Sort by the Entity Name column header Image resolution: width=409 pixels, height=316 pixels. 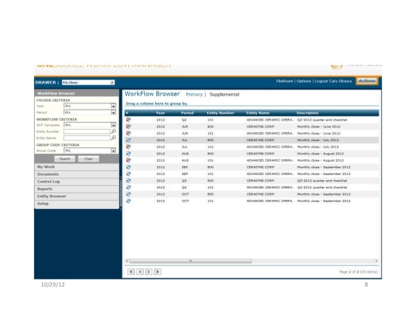click(258, 113)
